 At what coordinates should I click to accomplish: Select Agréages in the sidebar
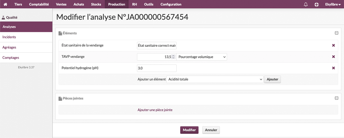[26, 47]
